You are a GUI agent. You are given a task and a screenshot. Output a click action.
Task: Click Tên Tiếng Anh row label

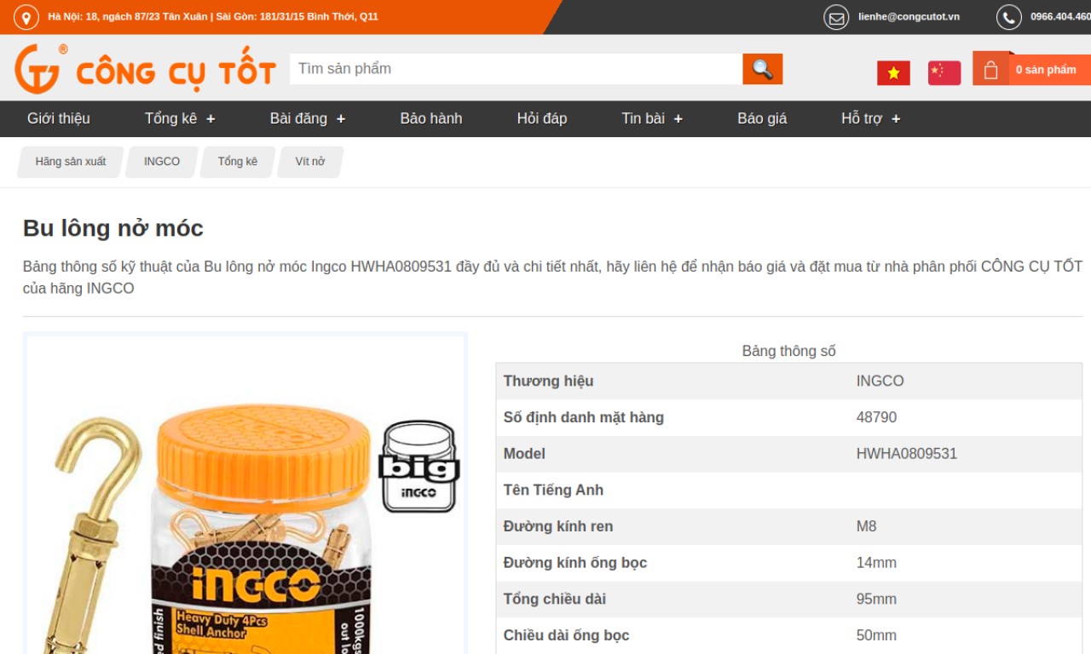click(553, 490)
